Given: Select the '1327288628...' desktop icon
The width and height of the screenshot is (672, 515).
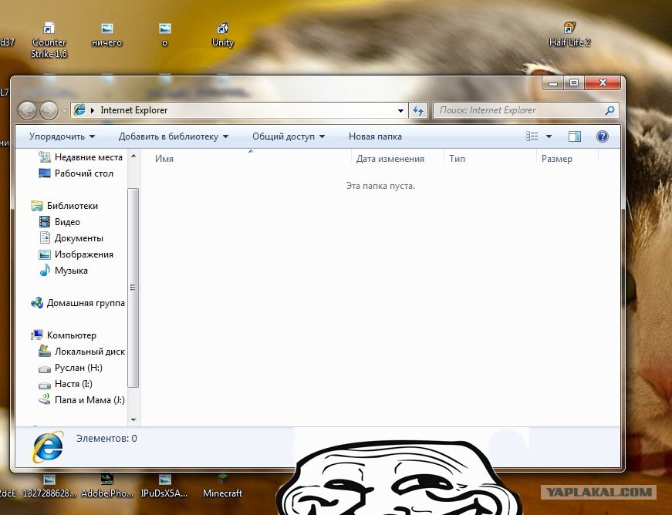Looking at the screenshot, I should point(49,486).
